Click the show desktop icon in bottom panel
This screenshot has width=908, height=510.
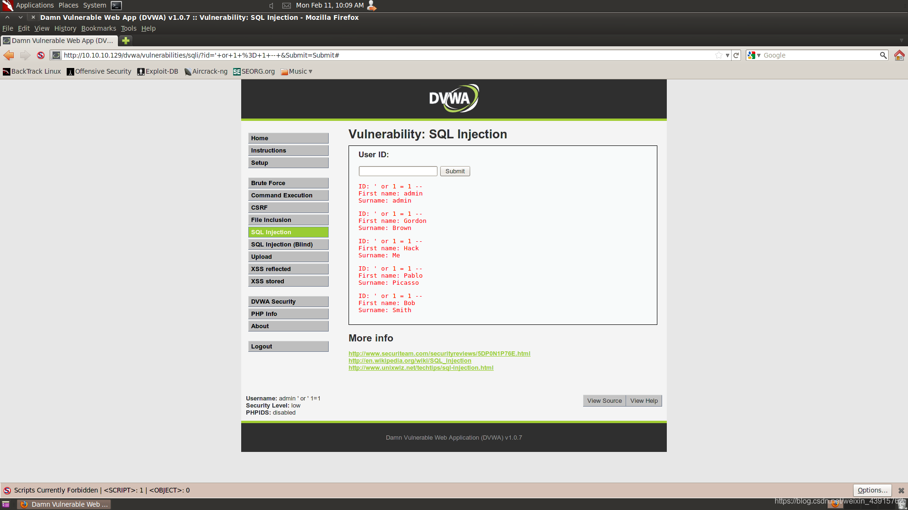point(6,504)
